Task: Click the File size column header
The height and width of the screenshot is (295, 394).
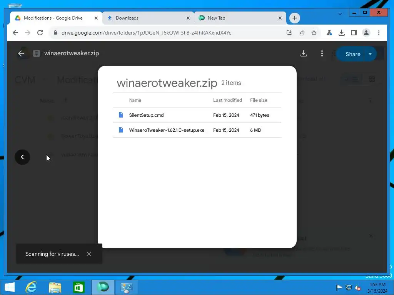Action: coord(259,100)
